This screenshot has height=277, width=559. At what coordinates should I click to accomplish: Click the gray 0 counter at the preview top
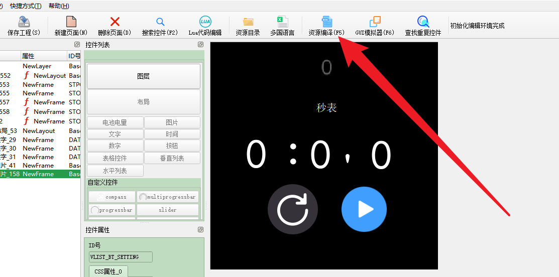coord(326,67)
